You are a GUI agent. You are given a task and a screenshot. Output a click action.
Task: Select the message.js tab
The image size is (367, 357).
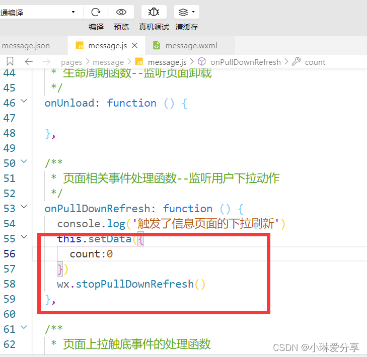107,45
